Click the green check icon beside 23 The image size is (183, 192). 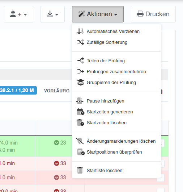point(56,143)
